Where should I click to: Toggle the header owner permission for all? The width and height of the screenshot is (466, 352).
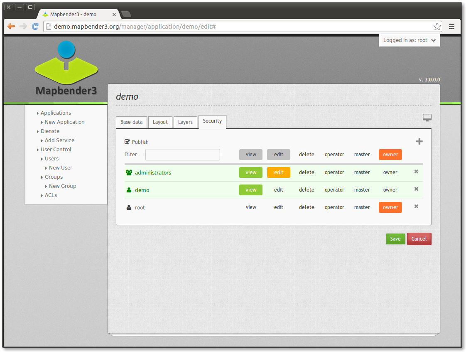pos(390,155)
